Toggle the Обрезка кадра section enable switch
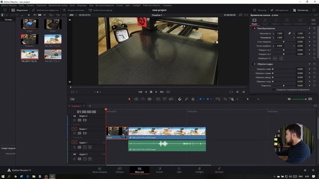 254,64
